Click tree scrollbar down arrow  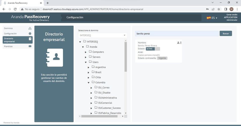click(x=125, y=113)
